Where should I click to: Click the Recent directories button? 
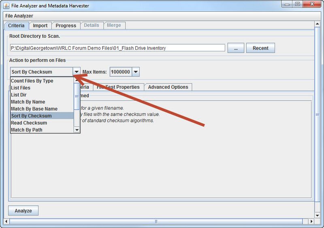[260, 48]
